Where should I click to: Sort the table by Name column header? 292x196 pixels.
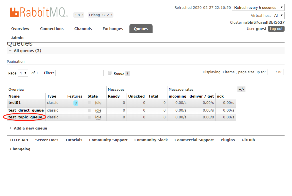(14, 96)
